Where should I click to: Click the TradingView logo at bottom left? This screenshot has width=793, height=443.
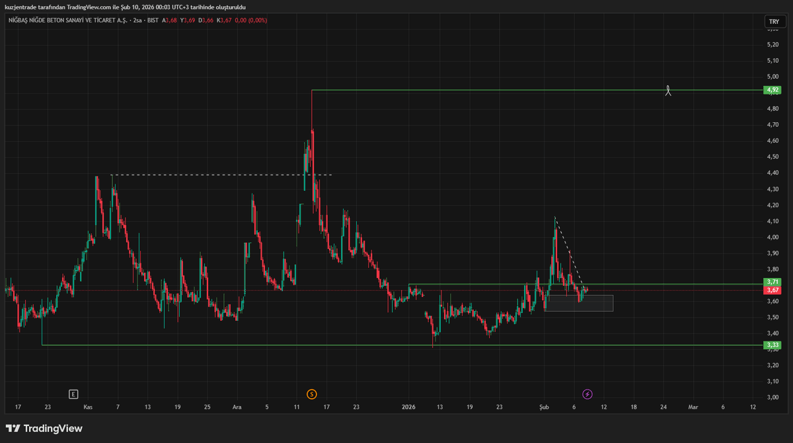(x=44, y=428)
